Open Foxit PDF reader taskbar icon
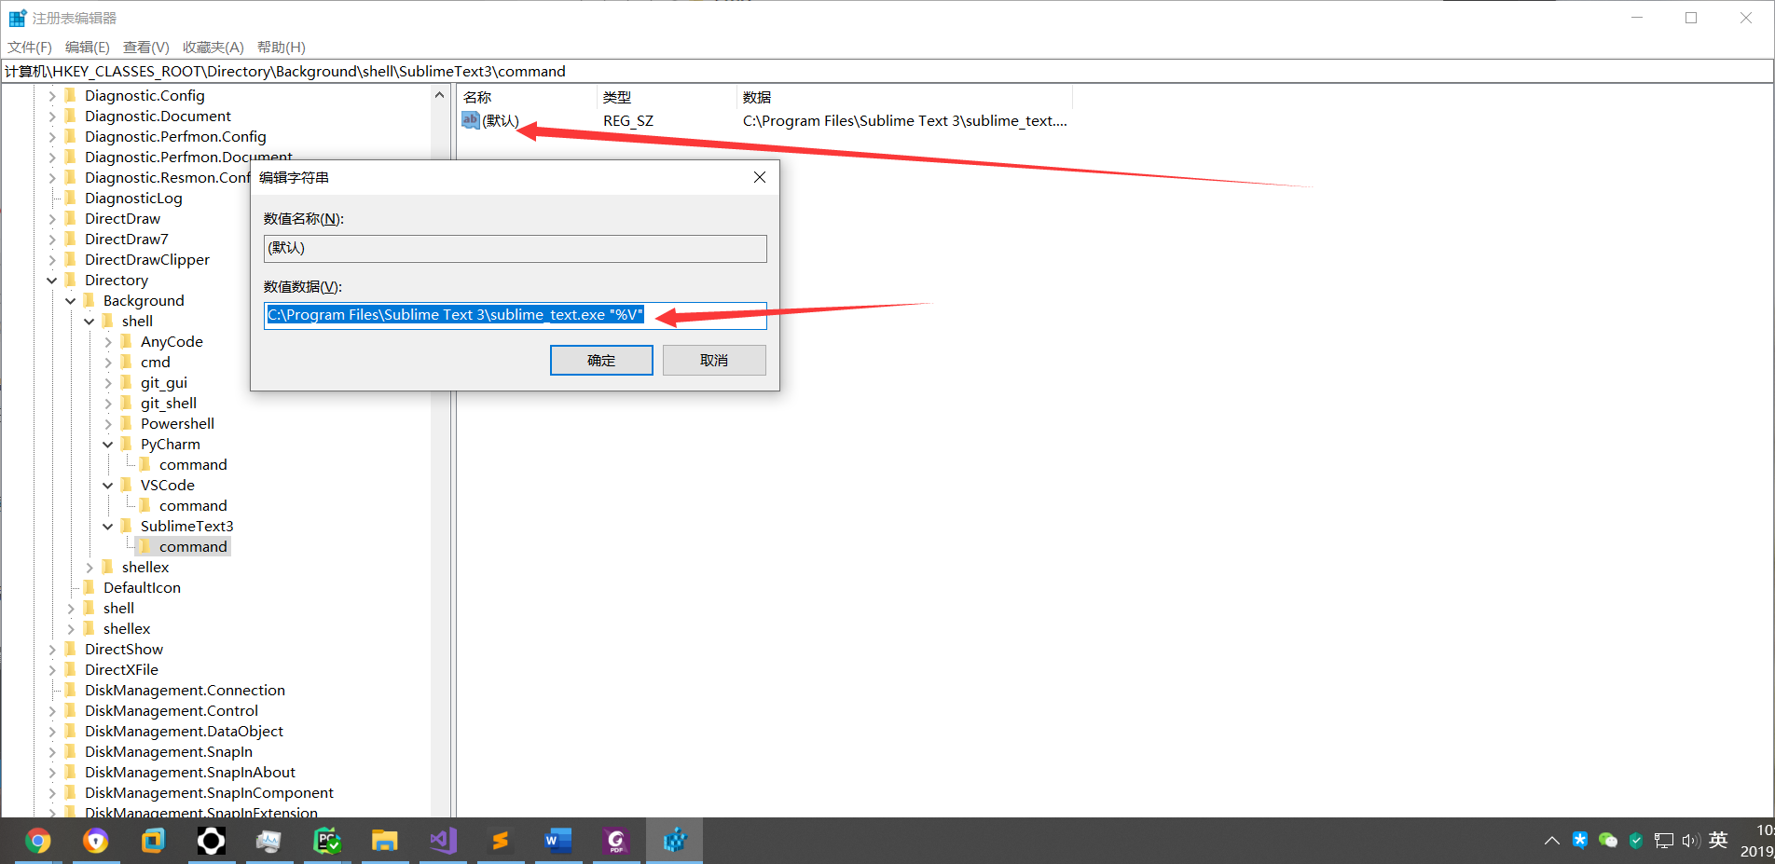This screenshot has width=1775, height=864. 616,841
